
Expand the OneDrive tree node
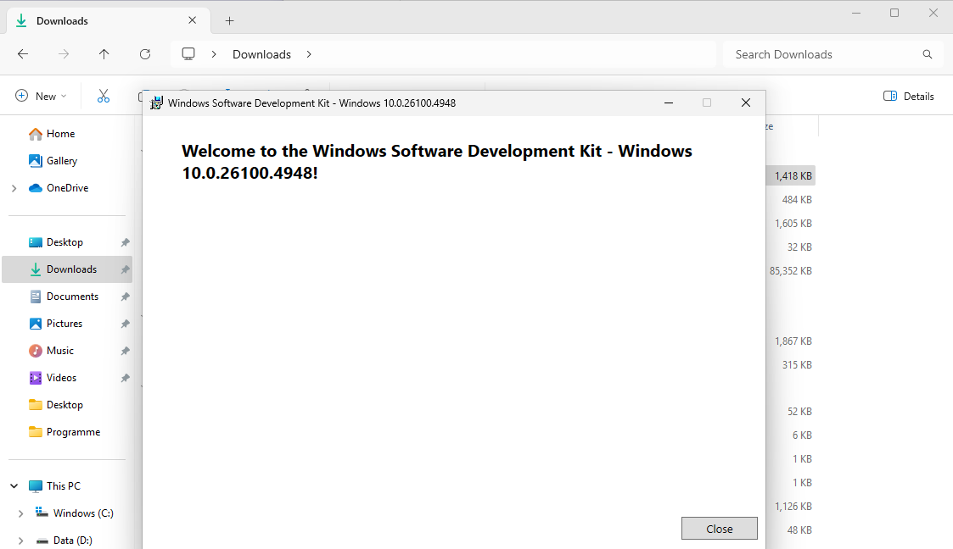coord(14,188)
